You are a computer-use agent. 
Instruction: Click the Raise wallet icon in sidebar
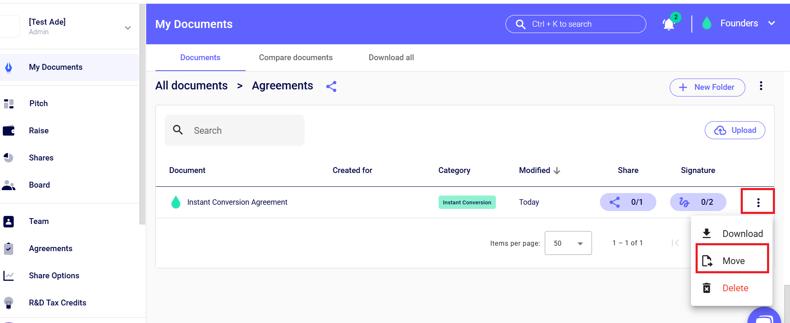pyautogui.click(x=9, y=131)
